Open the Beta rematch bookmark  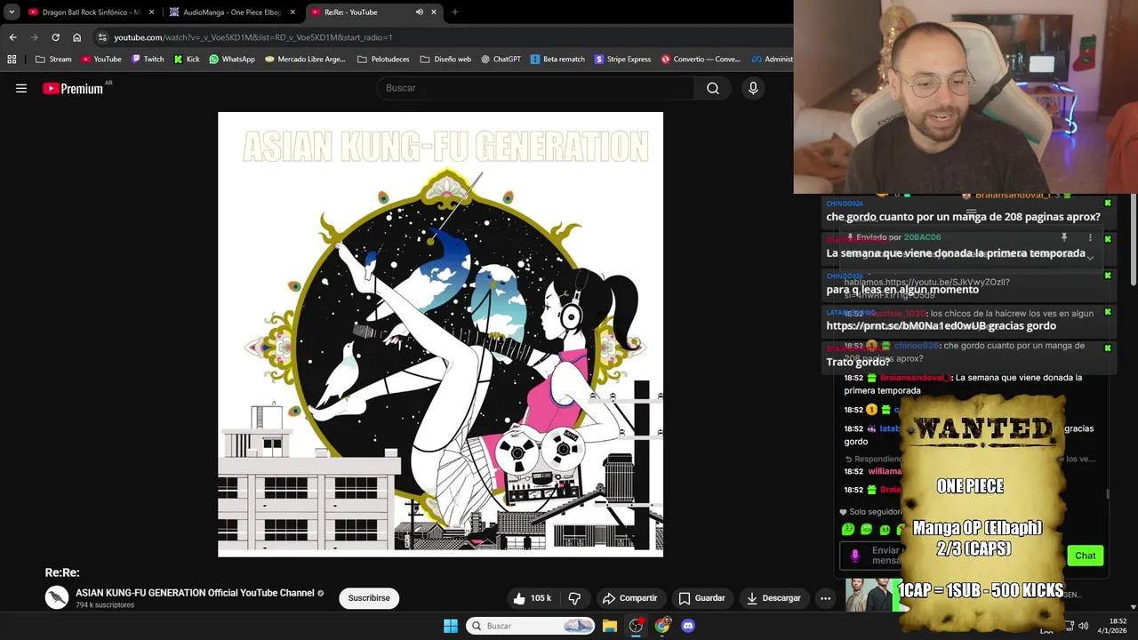point(557,60)
